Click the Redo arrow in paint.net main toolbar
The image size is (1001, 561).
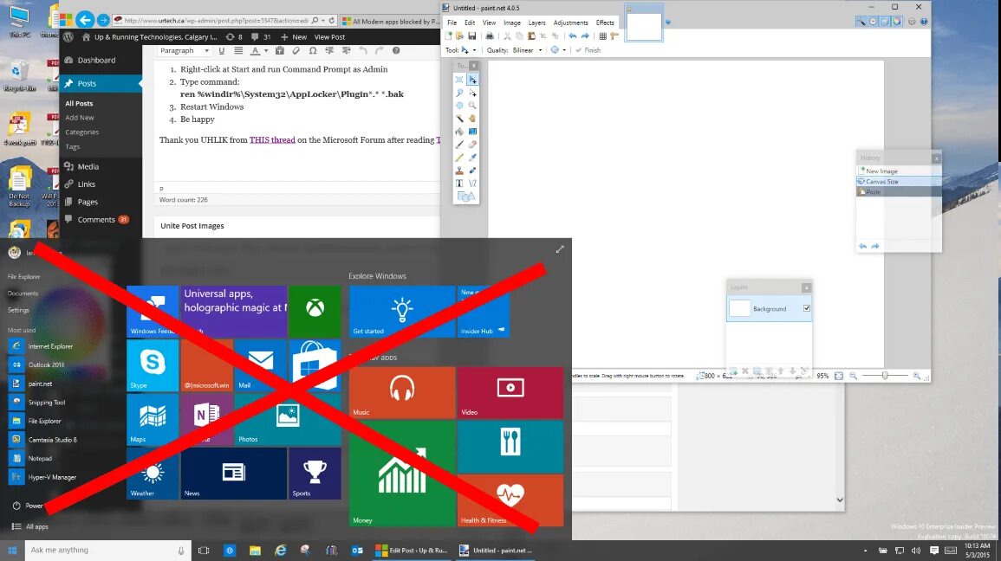click(x=585, y=35)
